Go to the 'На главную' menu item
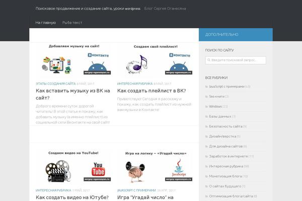302x201 pixels. click(x=46, y=23)
